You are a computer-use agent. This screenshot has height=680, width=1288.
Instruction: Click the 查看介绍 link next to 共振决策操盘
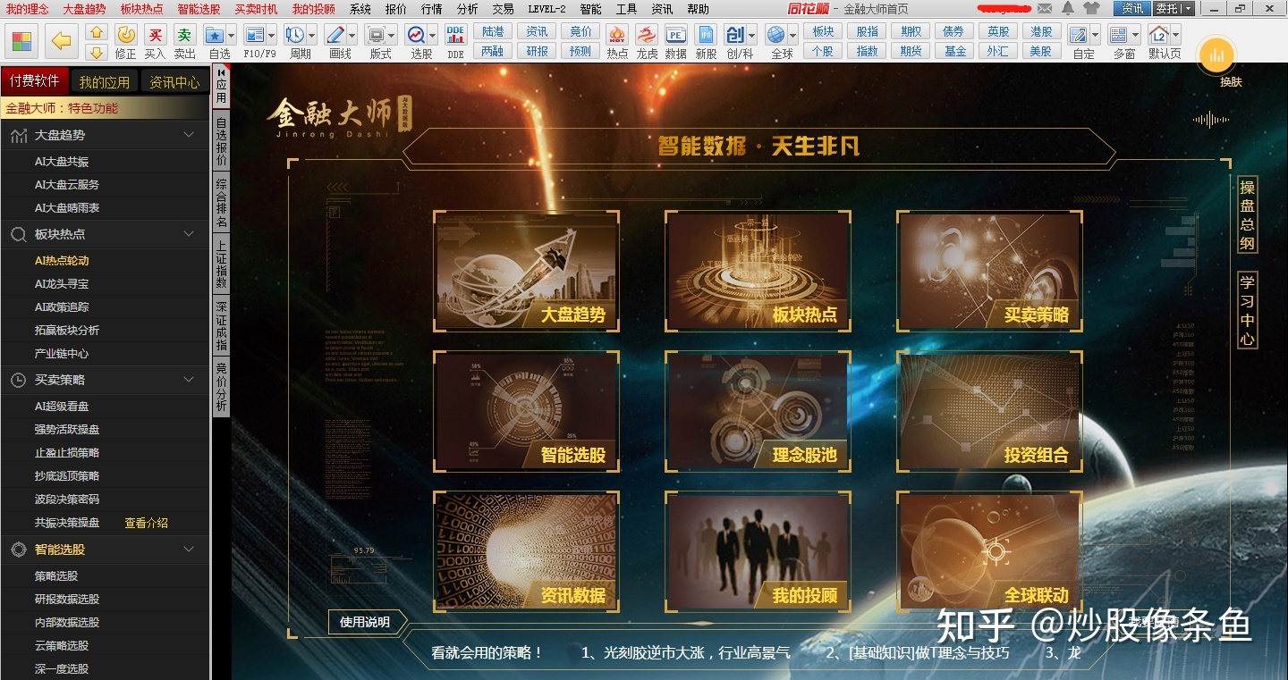click(146, 522)
